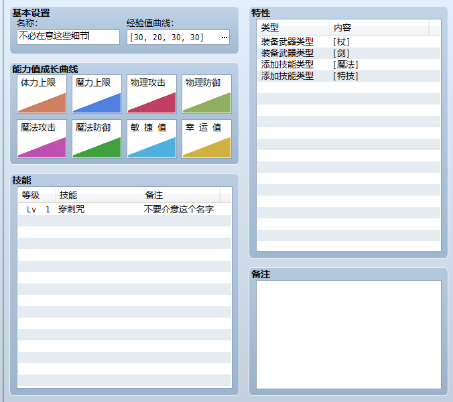Click the 技能 column header
The height and width of the screenshot is (402, 453).
98,195
